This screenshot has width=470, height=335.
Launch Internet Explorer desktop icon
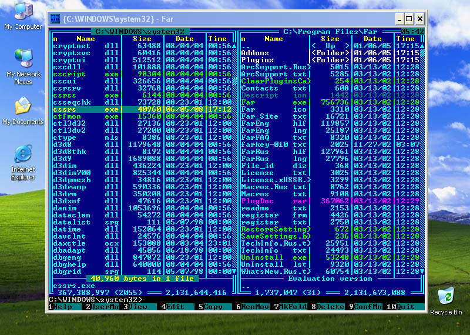coord(23,155)
